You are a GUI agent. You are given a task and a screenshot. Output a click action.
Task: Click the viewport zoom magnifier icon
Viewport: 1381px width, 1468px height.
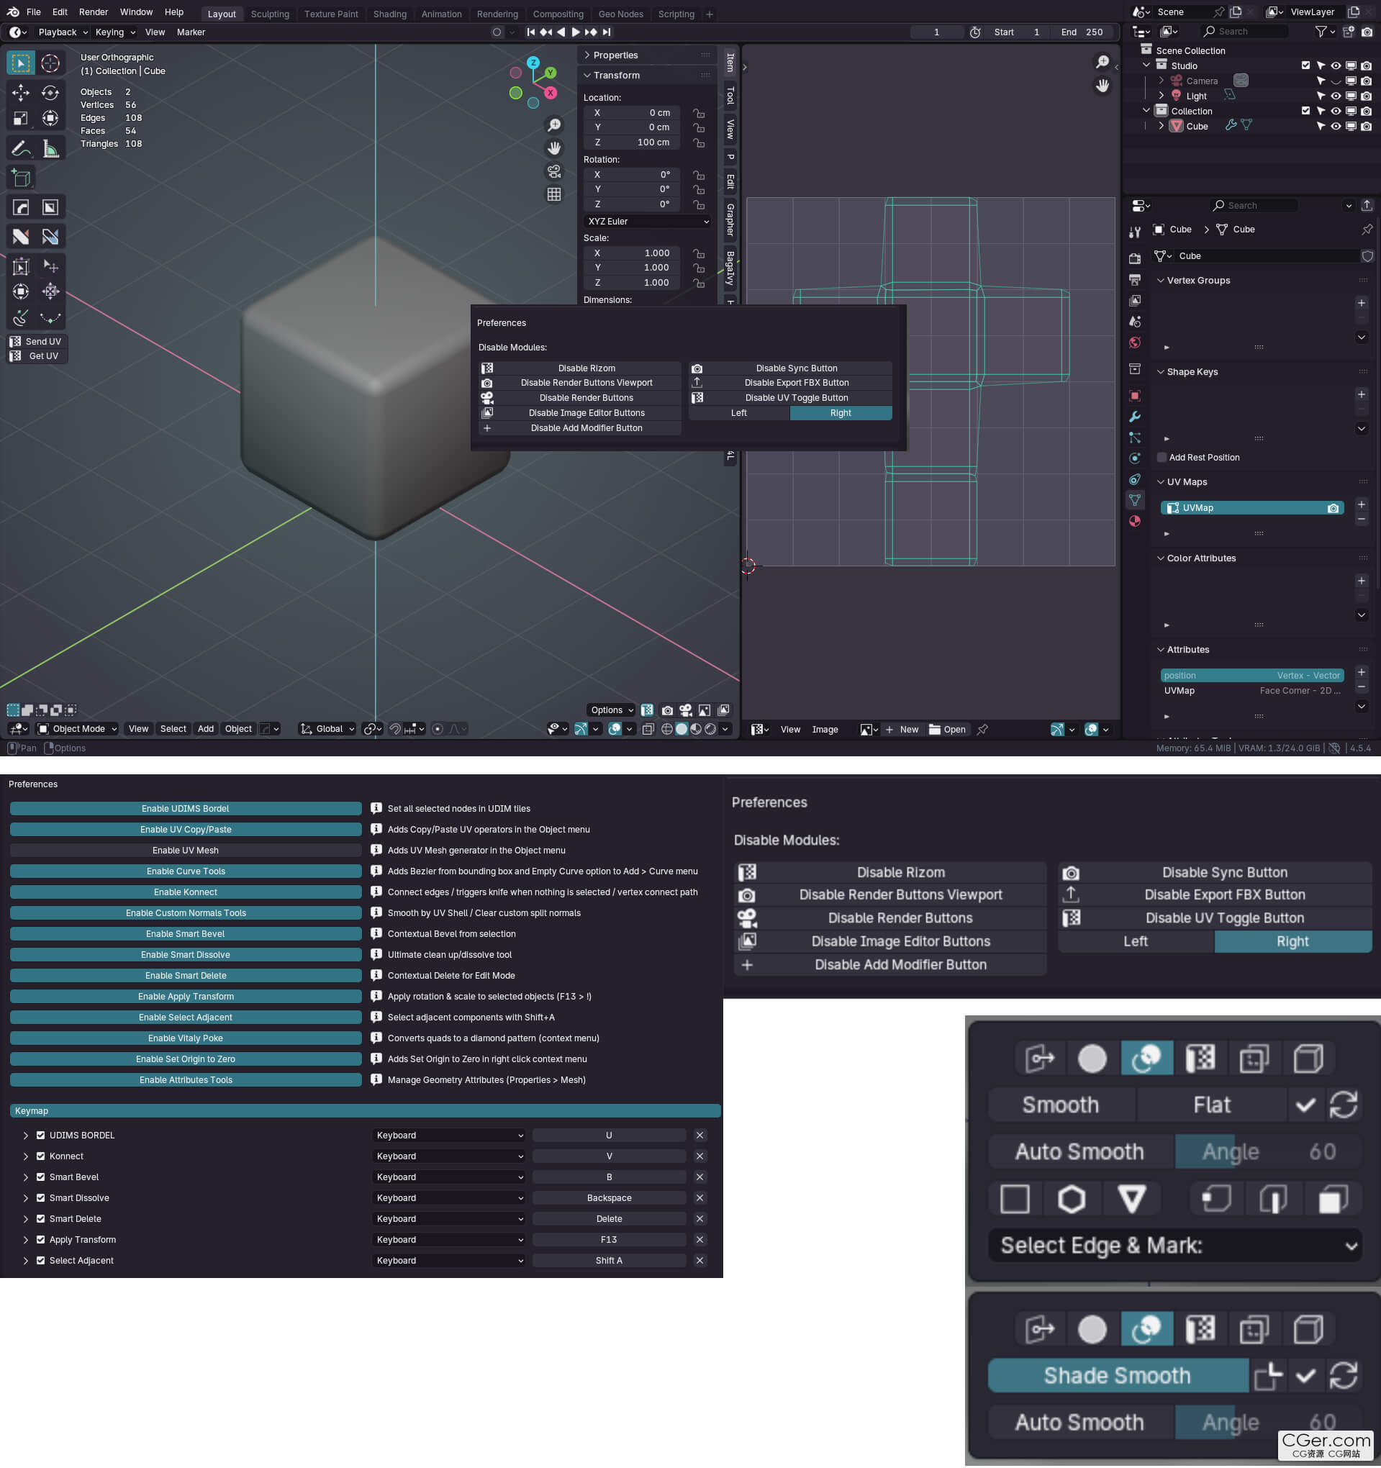(x=553, y=124)
